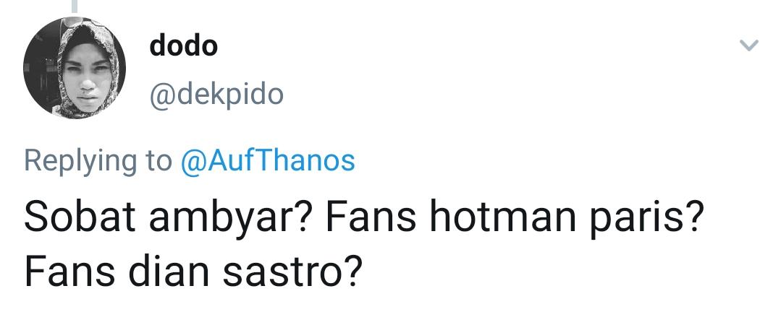
Task: Open the @AufThanos mention link
Action: pos(268,160)
